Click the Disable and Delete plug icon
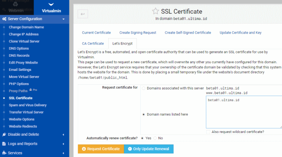Image resolution: width=282 pixels, height=157 pixels. pyautogui.click(x=4, y=135)
